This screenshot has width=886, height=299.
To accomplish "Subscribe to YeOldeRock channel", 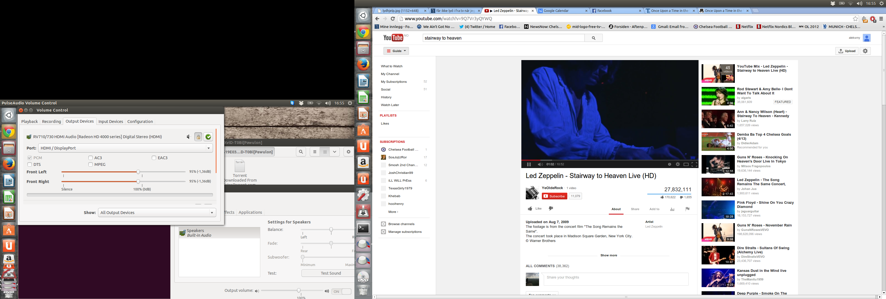I will 554,196.
